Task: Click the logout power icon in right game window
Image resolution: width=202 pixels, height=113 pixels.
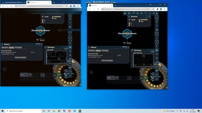Action: (x=150, y=13)
